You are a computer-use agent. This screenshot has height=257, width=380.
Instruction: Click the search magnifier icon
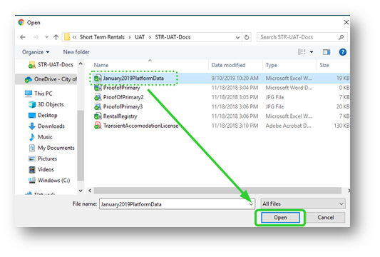tap(342, 37)
